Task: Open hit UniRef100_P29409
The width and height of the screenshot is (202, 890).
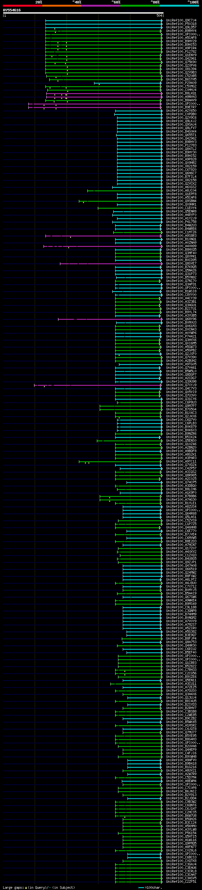Action: tap(181, 83)
